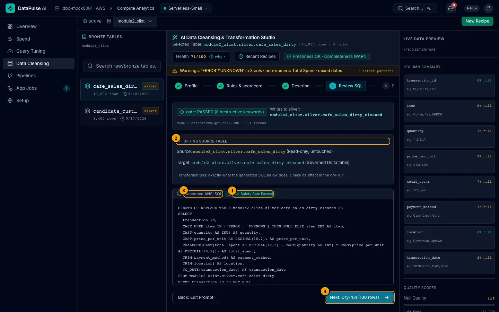The width and height of the screenshot is (499, 312).
Task: Click the Setup gear icon
Action: coord(10,101)
